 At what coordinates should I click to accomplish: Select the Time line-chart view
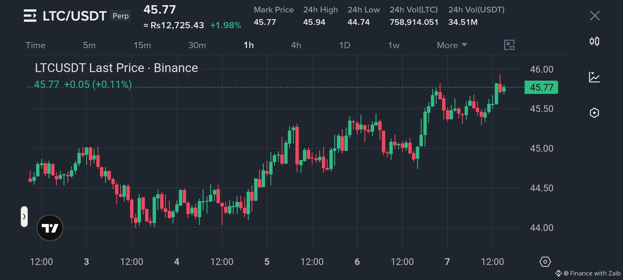[36, 45]
